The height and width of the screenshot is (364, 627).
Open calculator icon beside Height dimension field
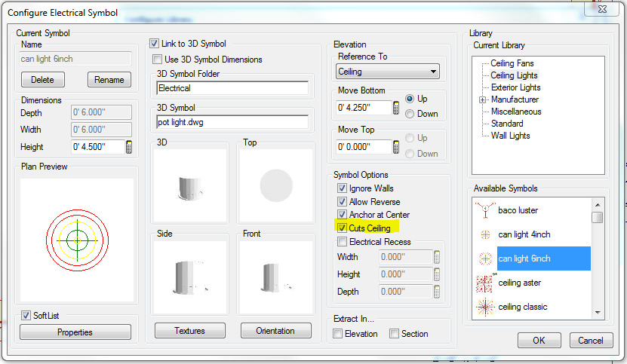[129, 147]
